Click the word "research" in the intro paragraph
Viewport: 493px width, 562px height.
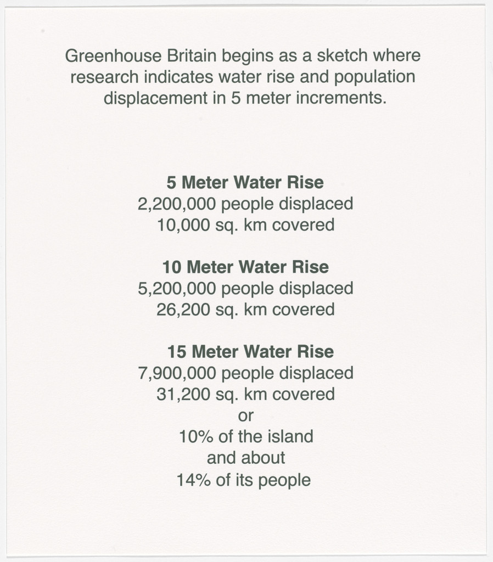(104, 77)
